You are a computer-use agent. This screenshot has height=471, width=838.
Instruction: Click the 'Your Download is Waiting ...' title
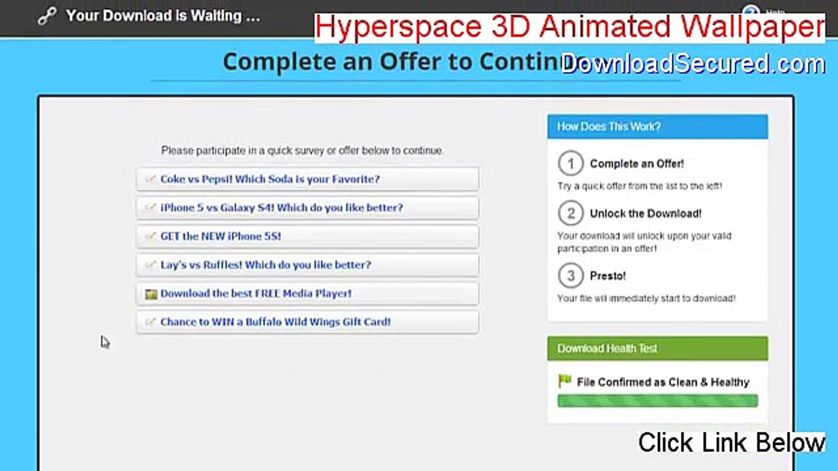(163, 16)
